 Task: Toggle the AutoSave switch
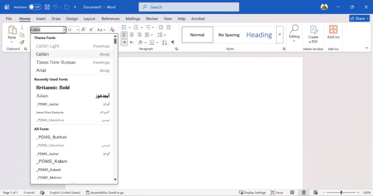(x=35, y=7)
